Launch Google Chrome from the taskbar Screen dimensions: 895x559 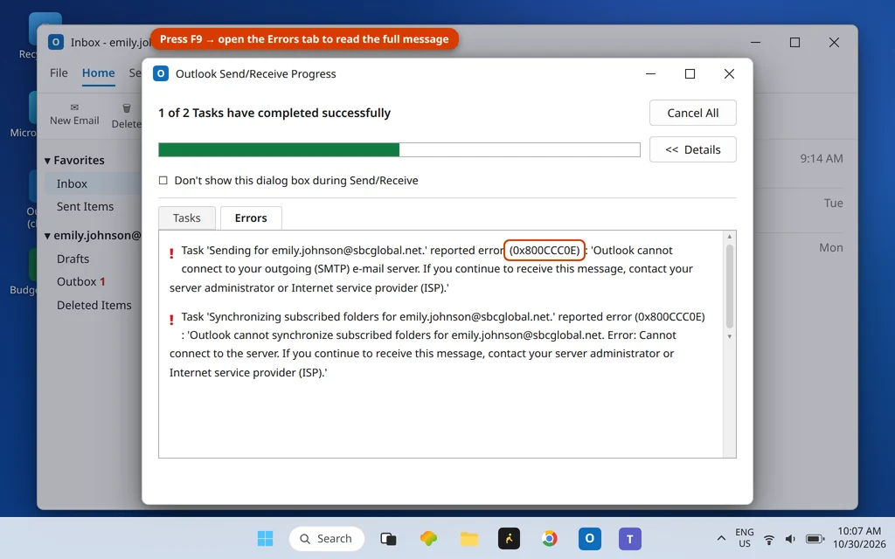point(550,538)
